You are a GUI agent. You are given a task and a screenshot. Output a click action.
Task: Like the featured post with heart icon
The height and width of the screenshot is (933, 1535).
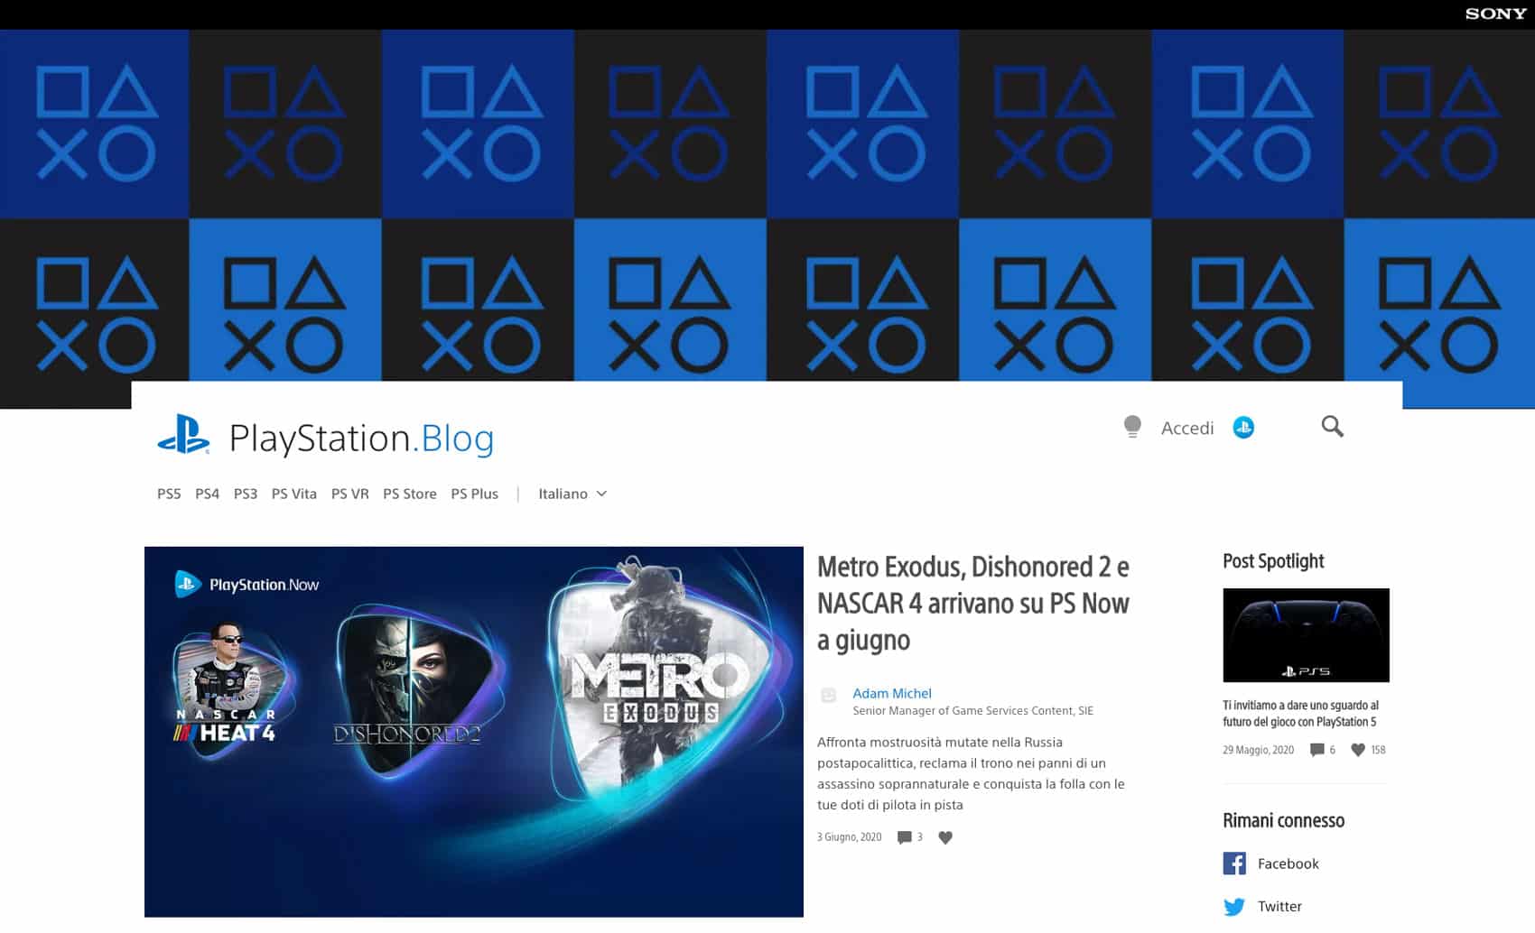click(x=945, y=837)
